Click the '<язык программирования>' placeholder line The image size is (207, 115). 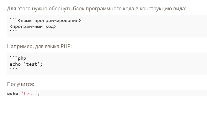tap(45, 21)
